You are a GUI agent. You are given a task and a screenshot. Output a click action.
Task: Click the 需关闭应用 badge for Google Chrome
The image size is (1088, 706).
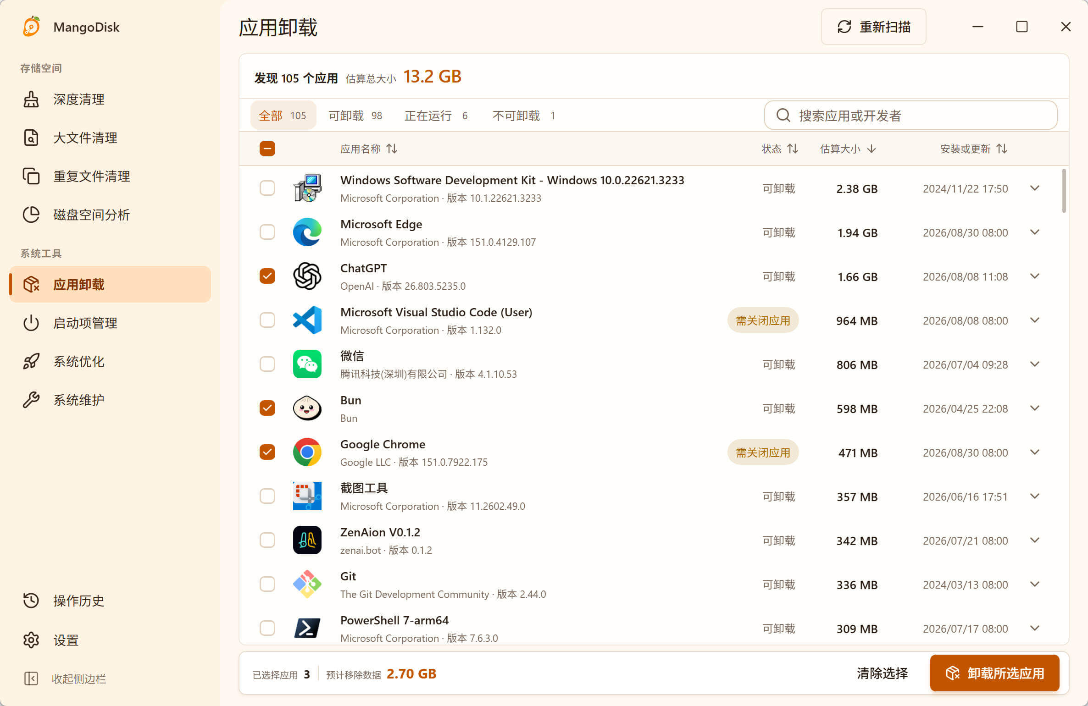[x=763, y=452]
